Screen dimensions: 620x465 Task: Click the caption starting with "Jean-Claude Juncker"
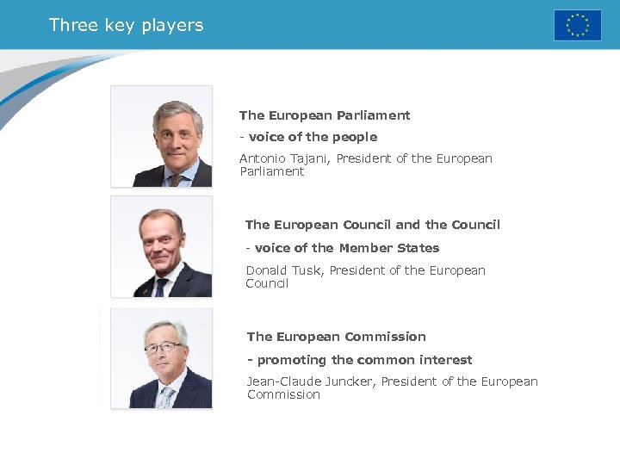coord(392,381)
